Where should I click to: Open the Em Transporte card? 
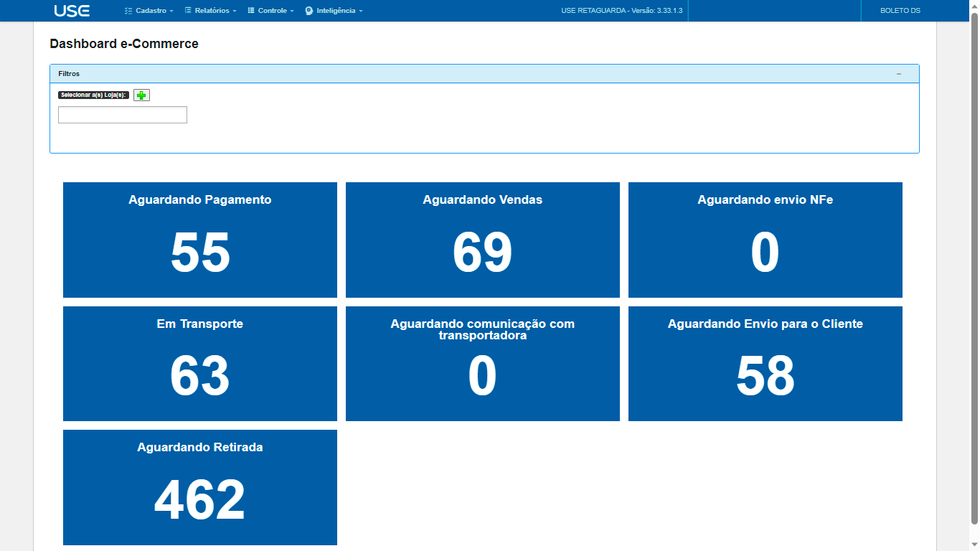200,364
